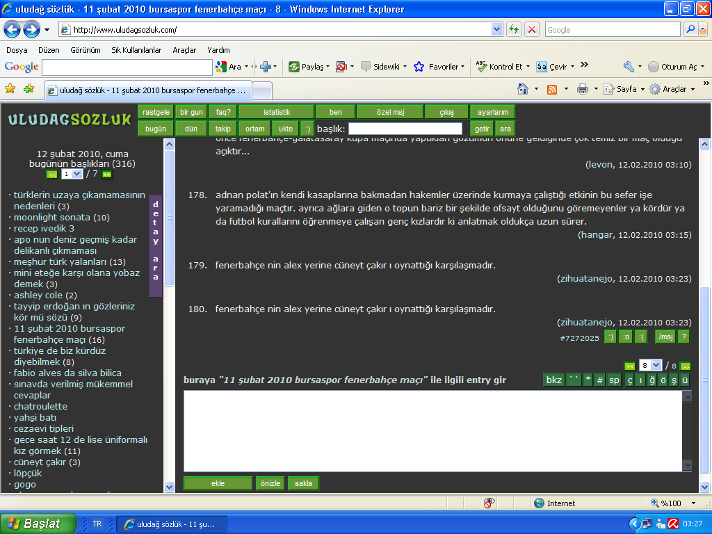Click the blue plus icon in Google toolbar
This screenshot has height=534, width=712.
(266, 67)
